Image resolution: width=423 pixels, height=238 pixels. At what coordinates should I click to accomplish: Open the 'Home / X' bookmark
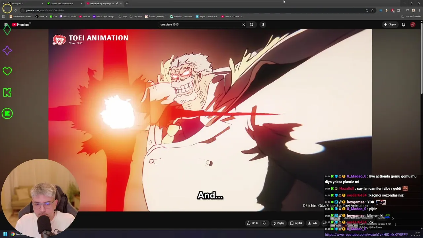pos(41,16)
